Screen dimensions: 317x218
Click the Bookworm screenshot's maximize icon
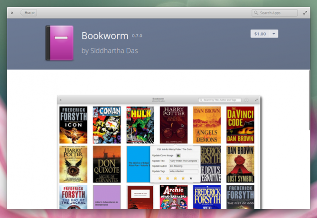coord(256,100)
